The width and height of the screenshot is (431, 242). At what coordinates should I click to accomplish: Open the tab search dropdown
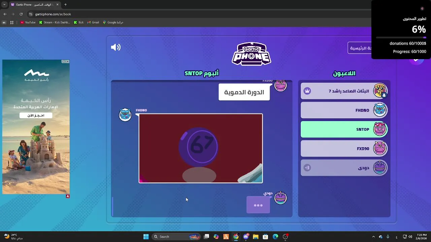4,5
